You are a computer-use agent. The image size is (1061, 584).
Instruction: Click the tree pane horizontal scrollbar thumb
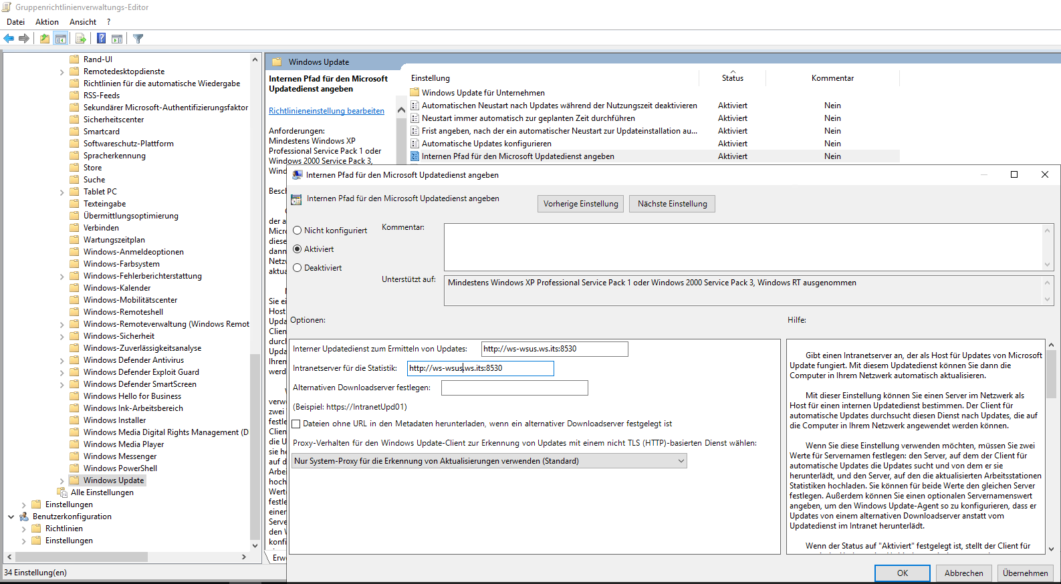point(81,557)
